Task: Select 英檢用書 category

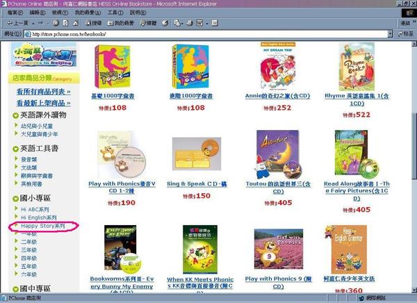Action: click(x=31, y=184)
